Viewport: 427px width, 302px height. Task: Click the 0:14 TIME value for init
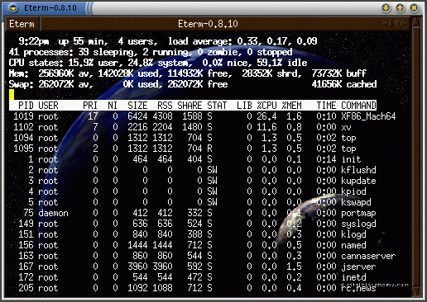326,159
